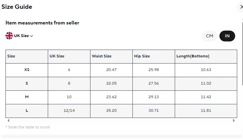Select the M size row

click(x=27, y=97)
